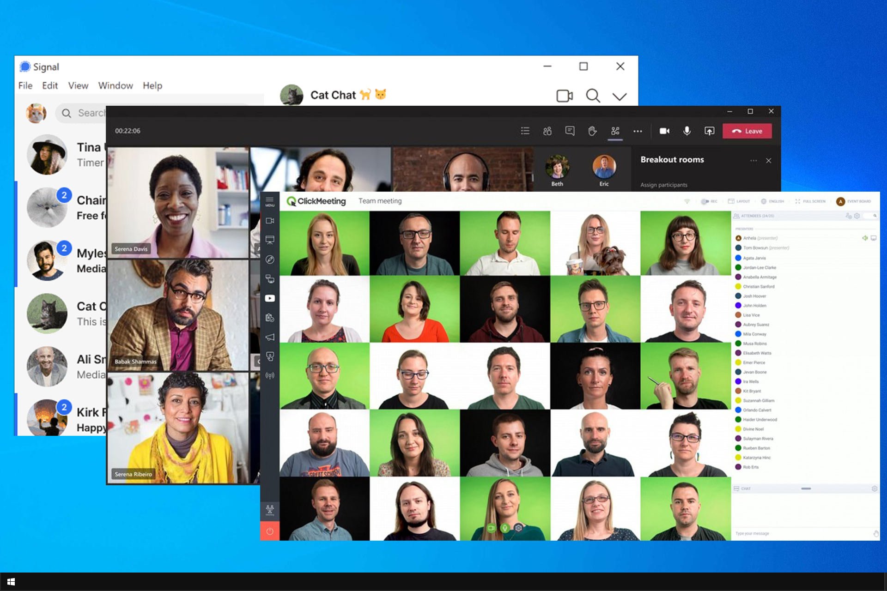Open the EVENT BOARD in ClickMeeting
The image size is (887, 591).
click(854, 201)
